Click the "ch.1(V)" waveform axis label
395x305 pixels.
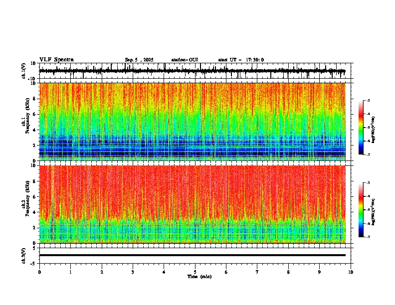(24, 71)
